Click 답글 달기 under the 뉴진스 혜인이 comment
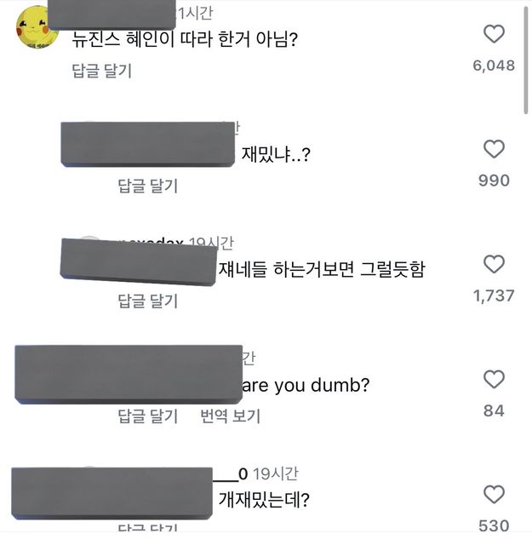Viewport: 532px width, 545px height. [x=101, y=71]
